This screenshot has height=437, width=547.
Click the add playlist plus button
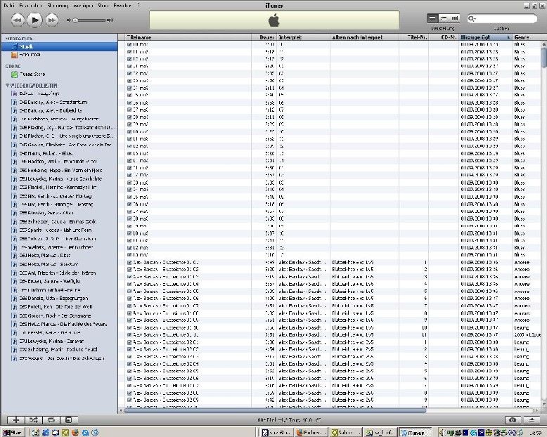click(16, 419)
